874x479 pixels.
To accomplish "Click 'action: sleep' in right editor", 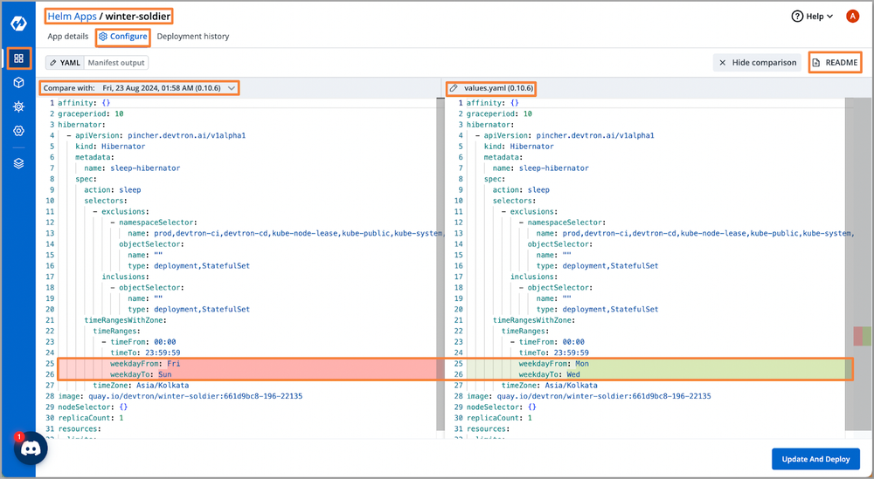I will (521, 189).
